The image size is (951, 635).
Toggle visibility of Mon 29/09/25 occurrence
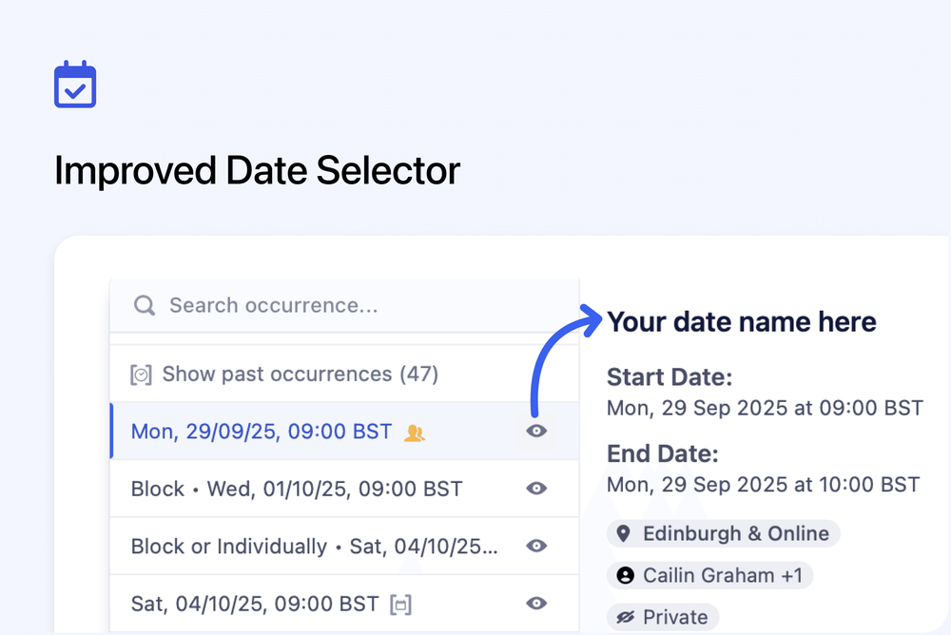coord(536,431)
